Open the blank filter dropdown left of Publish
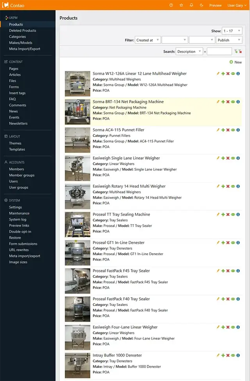The image size is (250, 381). pyautogui.click(x=202, y=40)
